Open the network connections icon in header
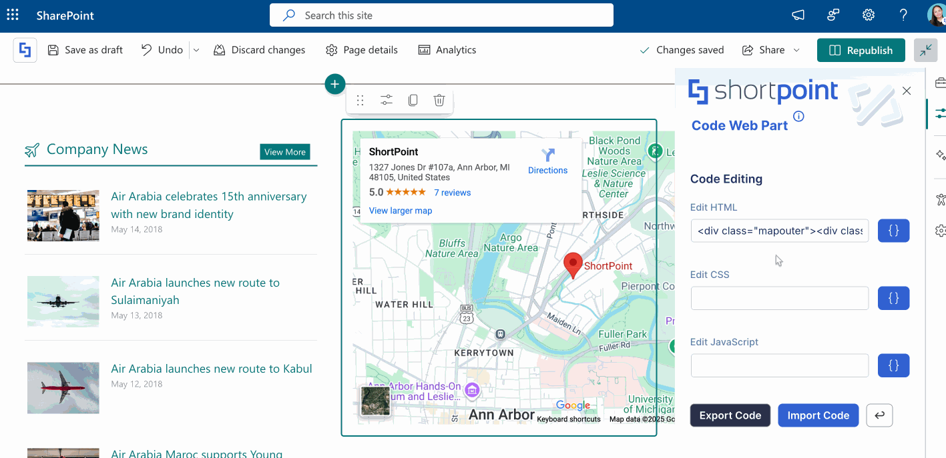 point(833,15)
